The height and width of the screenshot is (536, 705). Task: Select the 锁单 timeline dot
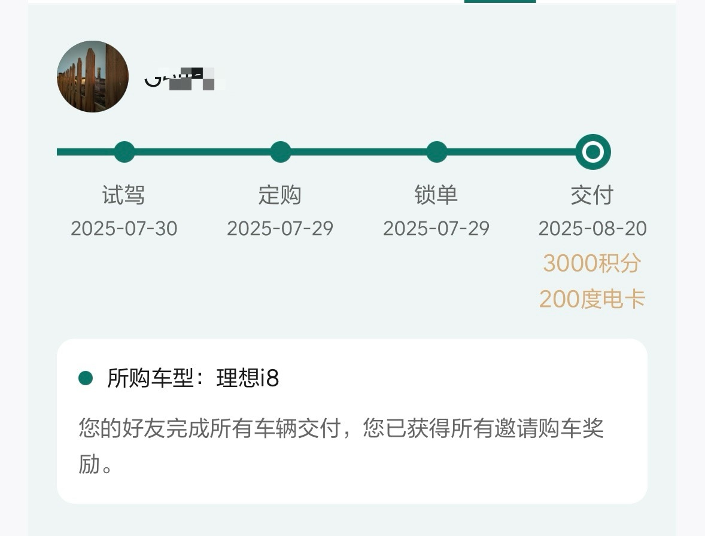(x=436, y=152)
